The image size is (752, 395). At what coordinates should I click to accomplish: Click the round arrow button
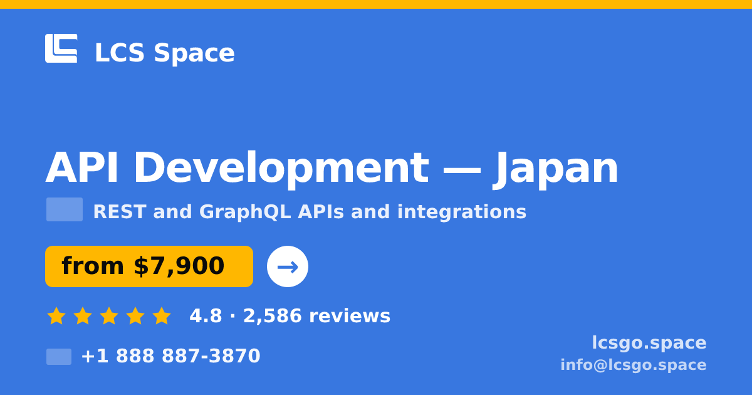point(288,266)
